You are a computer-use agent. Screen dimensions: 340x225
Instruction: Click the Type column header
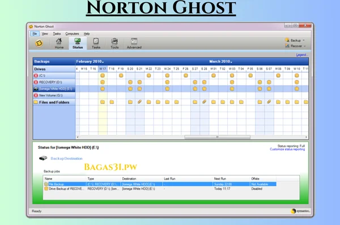point(104,179)
